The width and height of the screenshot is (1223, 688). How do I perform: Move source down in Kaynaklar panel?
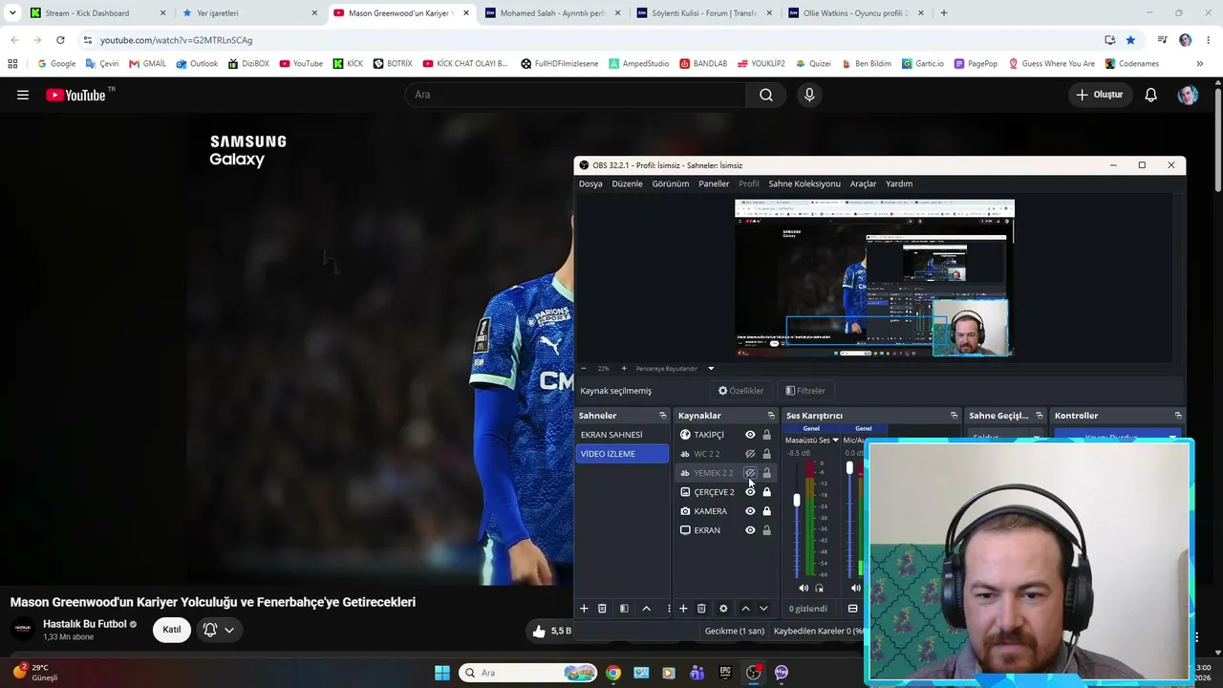point(762,609)
